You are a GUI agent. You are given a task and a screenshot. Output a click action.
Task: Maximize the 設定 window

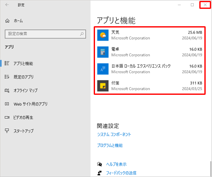click(192, 5)
